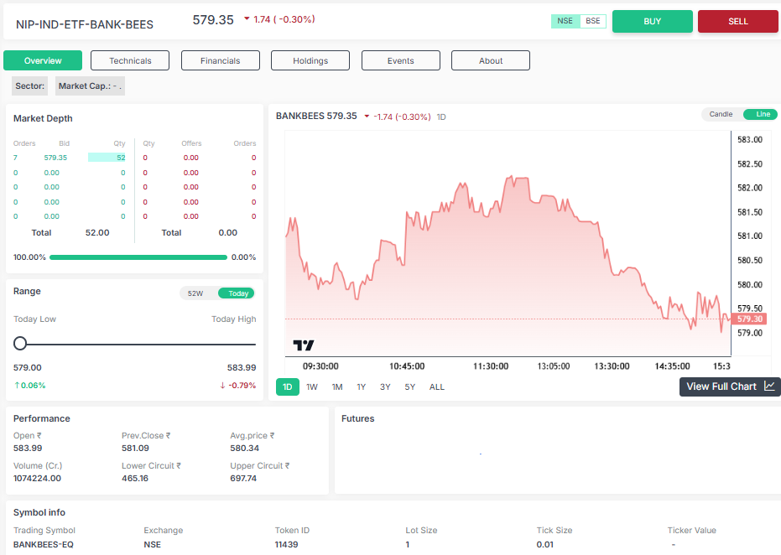Open View Full Chart
This screenshot has width=781, height=555.
(x=730, y=386)
